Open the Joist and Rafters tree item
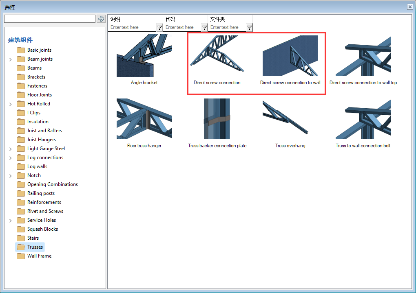This screenshot has width=416, height=293. (x=44, y=131)
